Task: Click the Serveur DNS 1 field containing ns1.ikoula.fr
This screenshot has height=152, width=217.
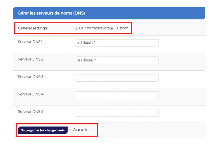Action: tap(117, 43)
